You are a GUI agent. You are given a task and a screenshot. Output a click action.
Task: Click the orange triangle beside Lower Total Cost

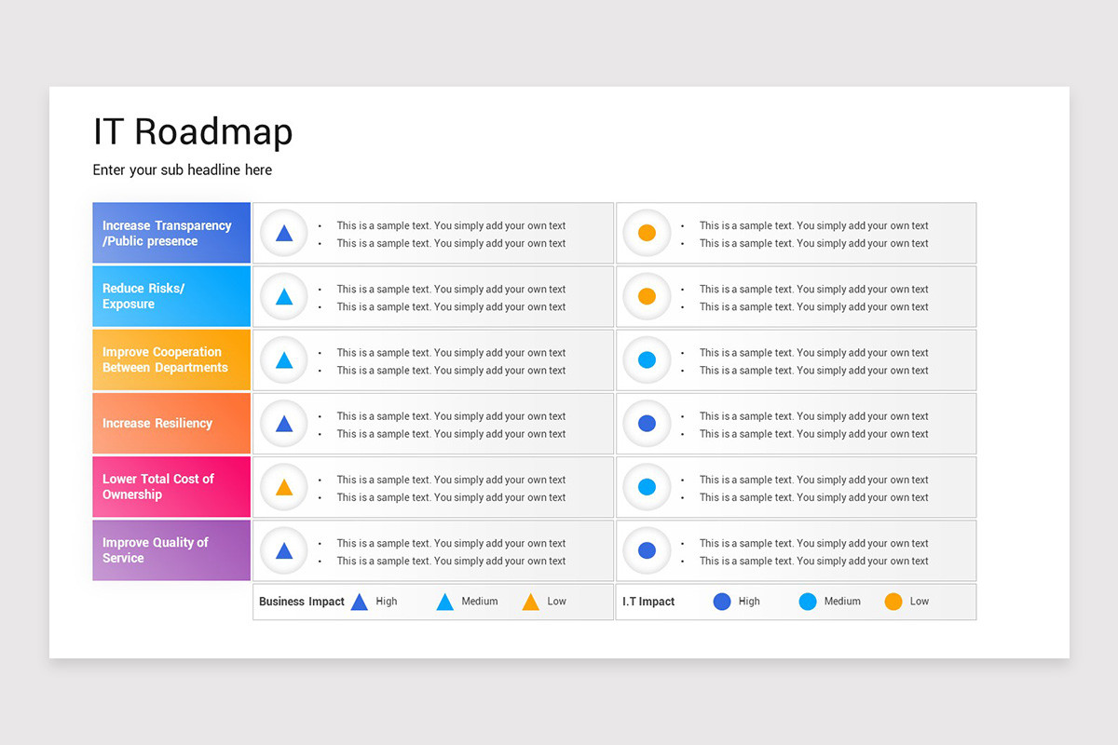[284, 487]
